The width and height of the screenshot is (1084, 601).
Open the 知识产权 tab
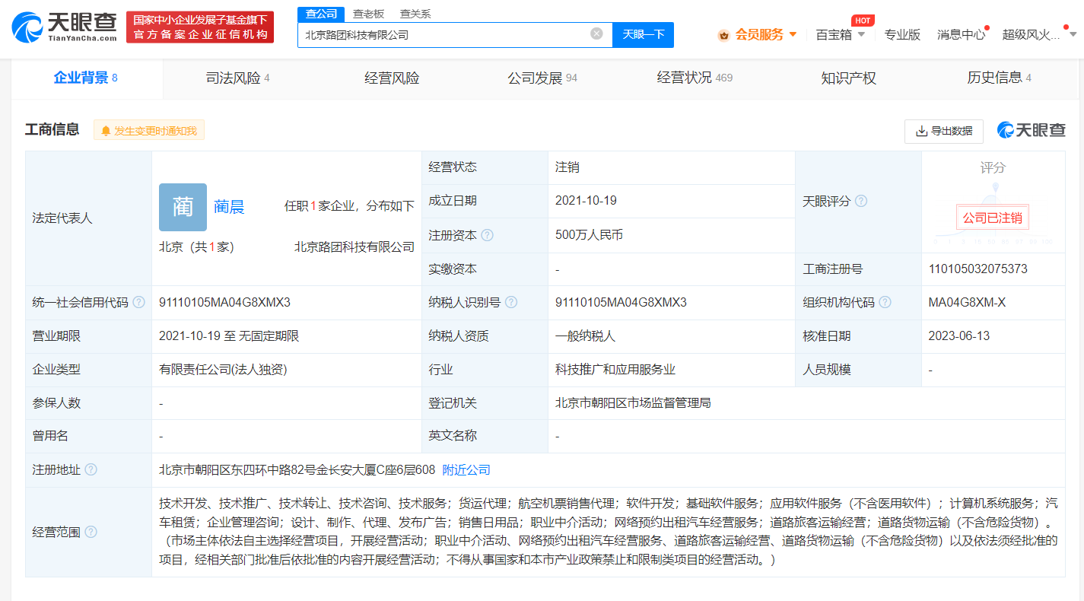click(x=848, y=78)
